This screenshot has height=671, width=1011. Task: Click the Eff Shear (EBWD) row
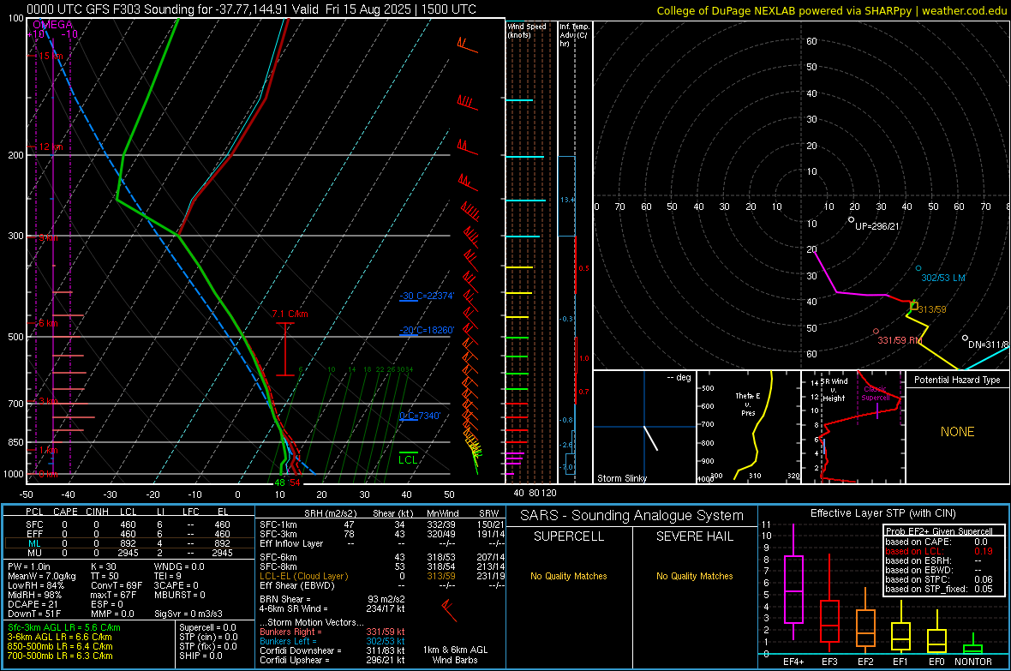tap(382, 585)
